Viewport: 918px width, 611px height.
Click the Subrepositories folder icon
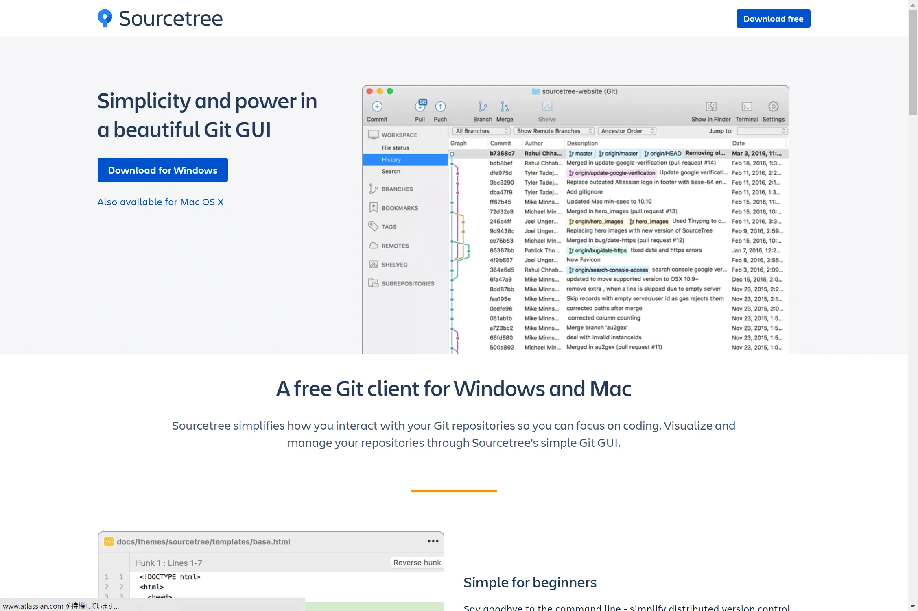pyautogui.click(x=373, y=283)
